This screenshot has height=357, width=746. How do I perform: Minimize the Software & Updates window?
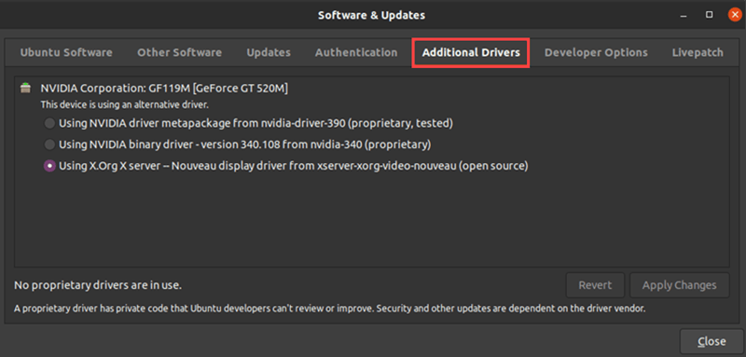pos(684,15)
